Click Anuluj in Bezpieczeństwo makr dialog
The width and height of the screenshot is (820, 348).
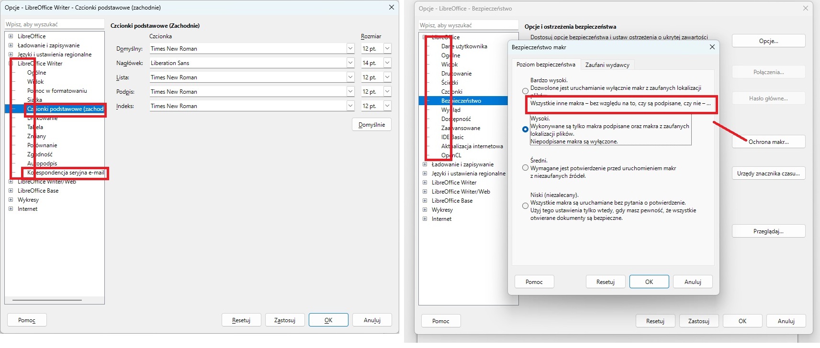click(x=693, y=282)
